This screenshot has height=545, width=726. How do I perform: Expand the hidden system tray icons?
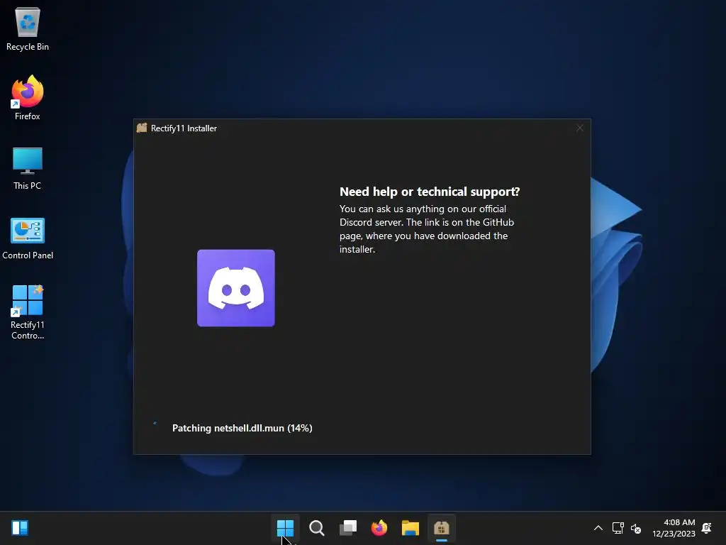598,528
